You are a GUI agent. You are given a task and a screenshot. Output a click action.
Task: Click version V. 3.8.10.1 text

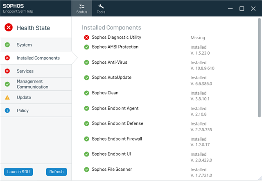click(x=200, y=99)
